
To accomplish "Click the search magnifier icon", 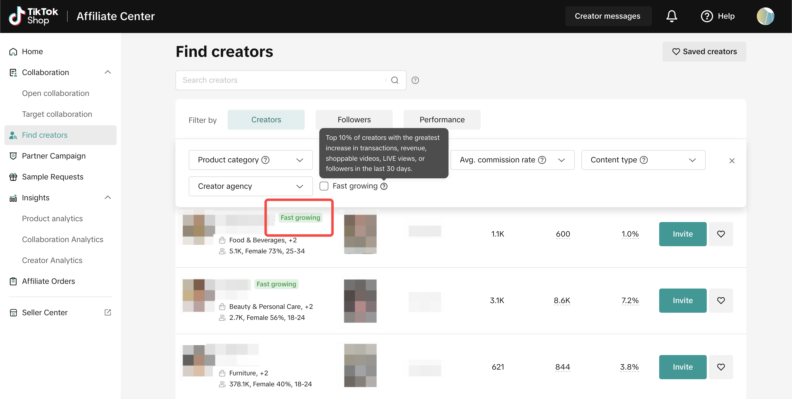I will pos(394,80).
